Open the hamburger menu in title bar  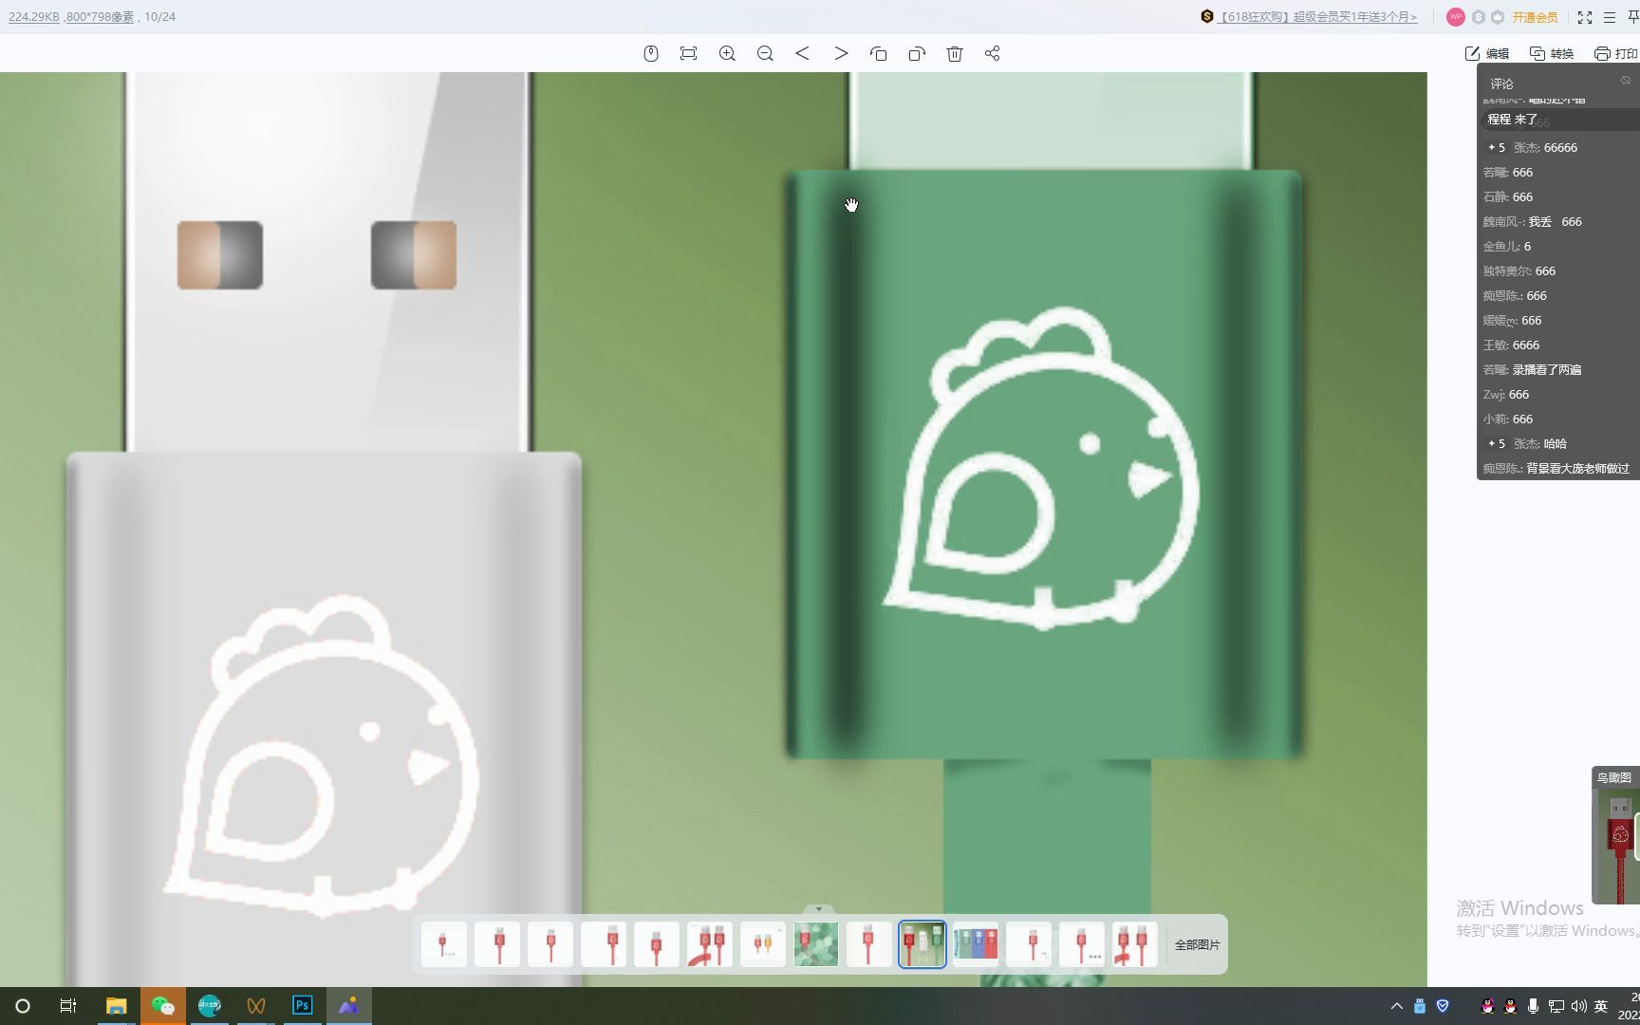(1610, 17)
